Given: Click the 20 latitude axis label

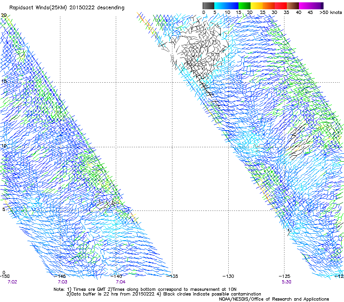Looking at the screenshot, I should pyautogui.click(x=4, y=15).
